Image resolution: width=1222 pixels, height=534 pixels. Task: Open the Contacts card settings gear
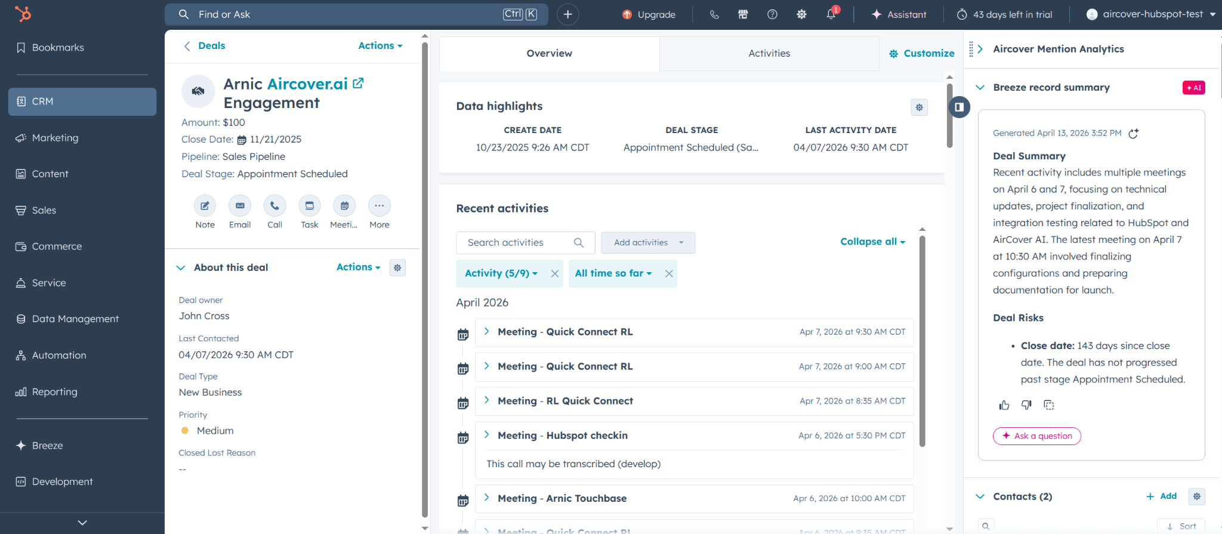pyautogui.click(x=1196, y=496)
